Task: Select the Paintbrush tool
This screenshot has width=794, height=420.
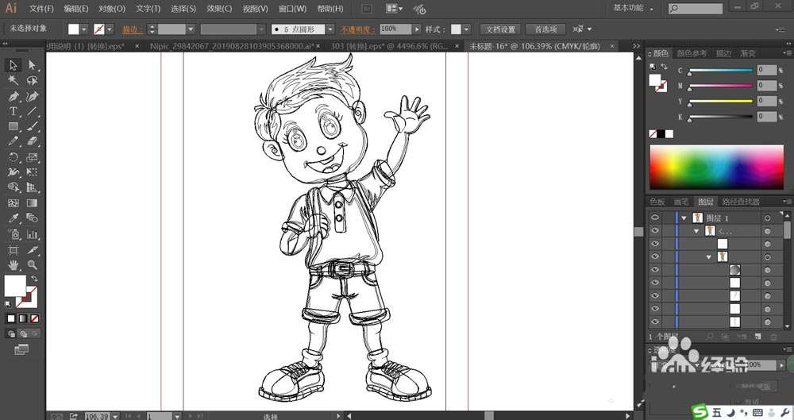Action: (32, 126)
